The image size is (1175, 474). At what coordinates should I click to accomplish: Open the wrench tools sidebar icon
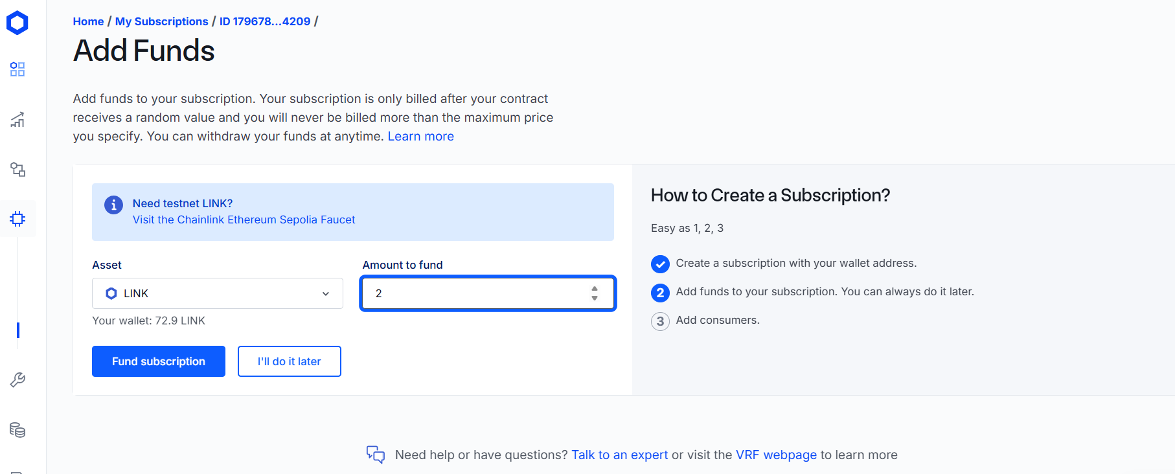click(x=17, y=379)
